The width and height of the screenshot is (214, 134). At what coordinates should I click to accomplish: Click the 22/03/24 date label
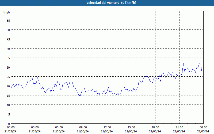(203, 131)
